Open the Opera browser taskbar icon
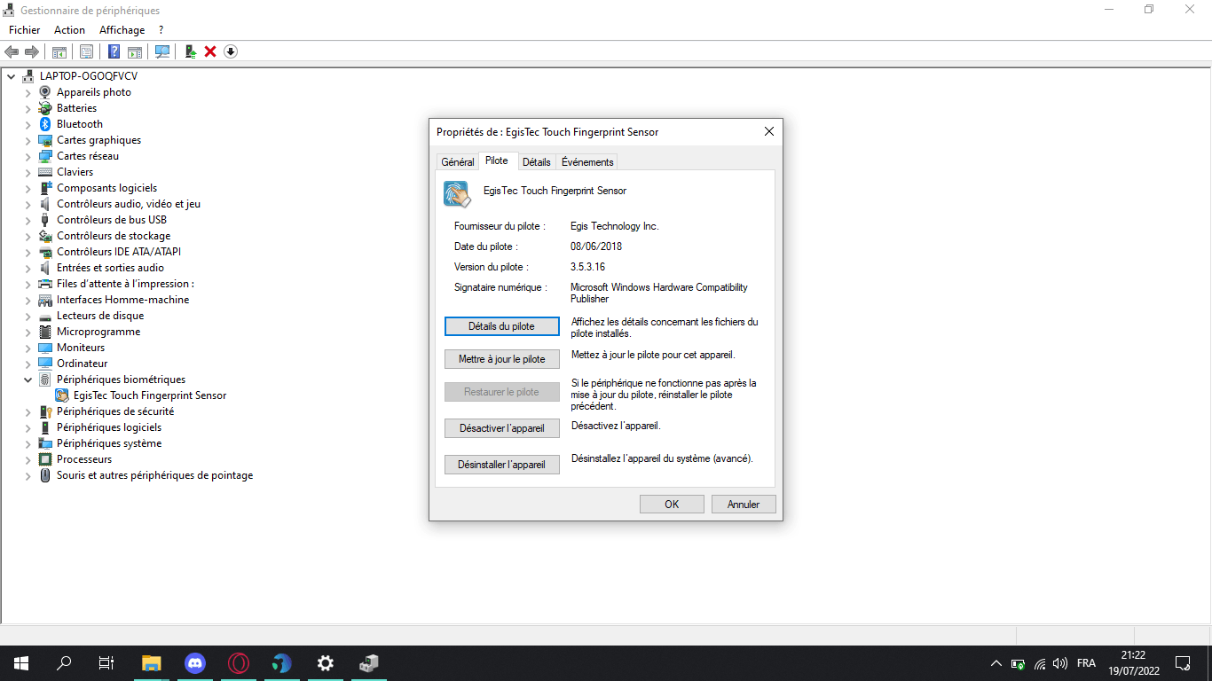 click(x=239, y=663)
